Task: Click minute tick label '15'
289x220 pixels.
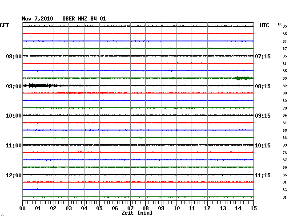Action: [253, 208]
